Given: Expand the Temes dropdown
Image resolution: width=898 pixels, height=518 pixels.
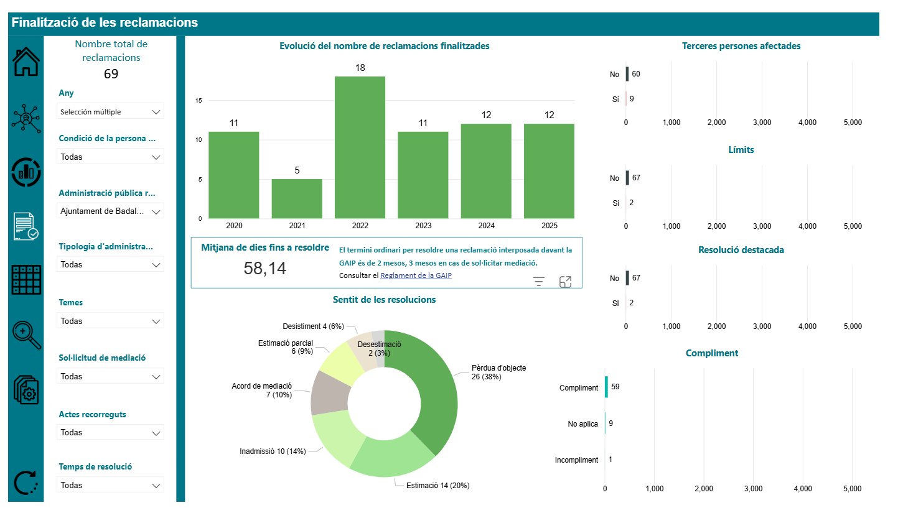Looking at the screenshot, I should (x=110, y=321).
